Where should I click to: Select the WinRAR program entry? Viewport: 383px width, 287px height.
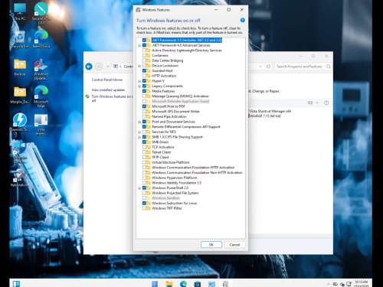[x=265, y=116]
